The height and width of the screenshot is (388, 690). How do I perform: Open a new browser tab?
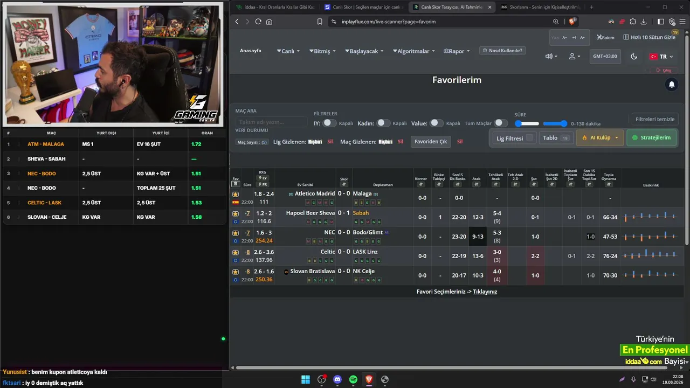point(591,7)
